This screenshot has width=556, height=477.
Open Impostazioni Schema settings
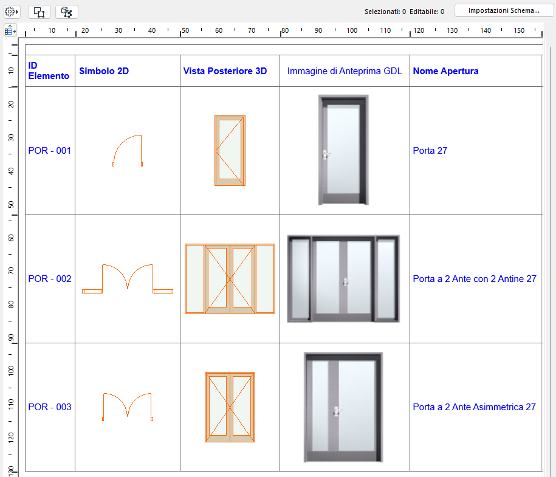click(x=504, y=11)
